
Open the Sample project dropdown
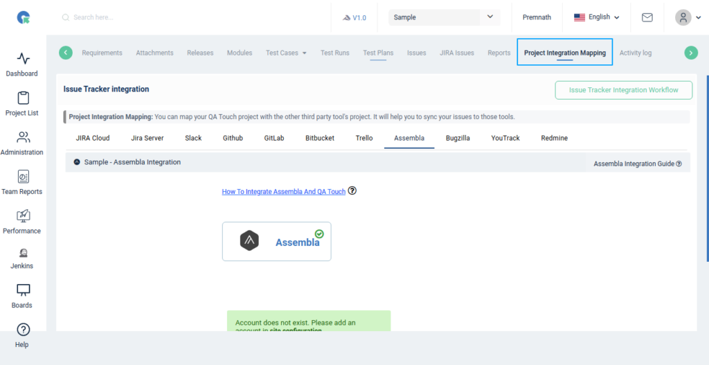pos(444,17)
